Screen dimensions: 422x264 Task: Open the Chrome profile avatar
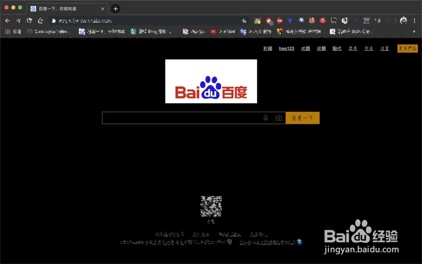point(403,20)
